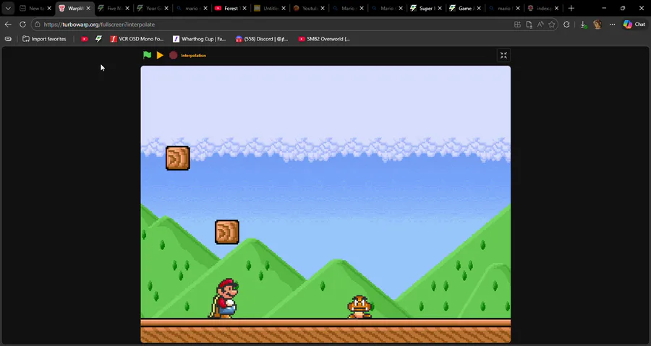Image resolution: width=651 pixels, height=346 pixels.
Task: Switch to the Youtub tab
Action: [x=307, y=8]
